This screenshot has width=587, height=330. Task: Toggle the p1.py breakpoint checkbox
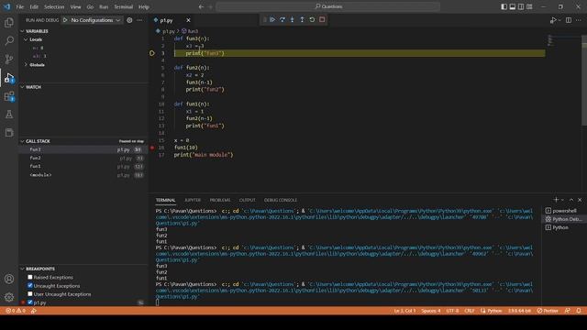30,302
